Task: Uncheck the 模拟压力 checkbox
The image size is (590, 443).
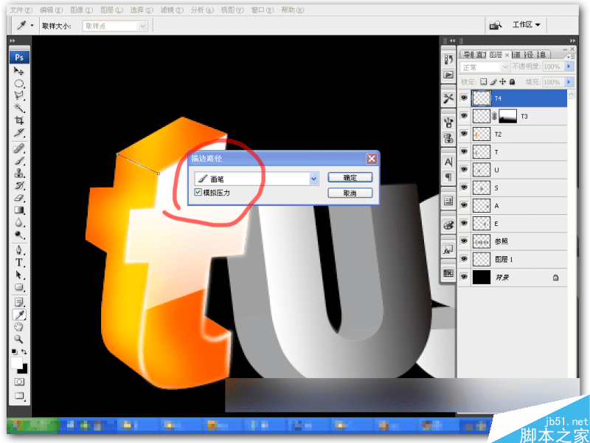Action: point(198,193)
